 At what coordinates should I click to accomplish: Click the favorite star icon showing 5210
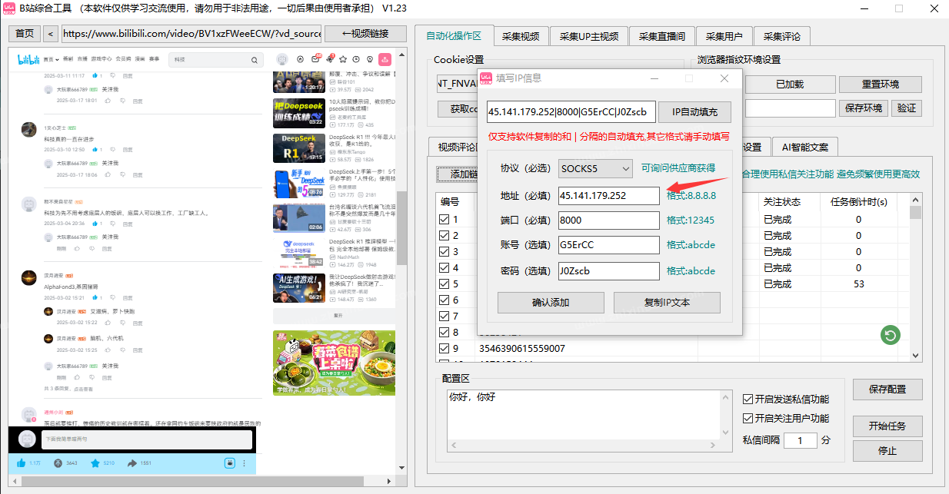coord(95,463)
